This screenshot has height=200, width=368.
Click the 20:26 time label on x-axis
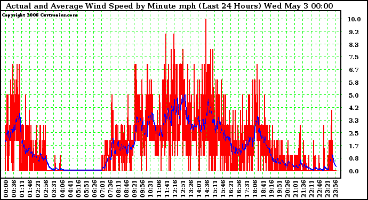288,189
